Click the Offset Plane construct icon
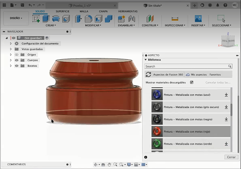This screenshot has height=169, width=241. 150,19
